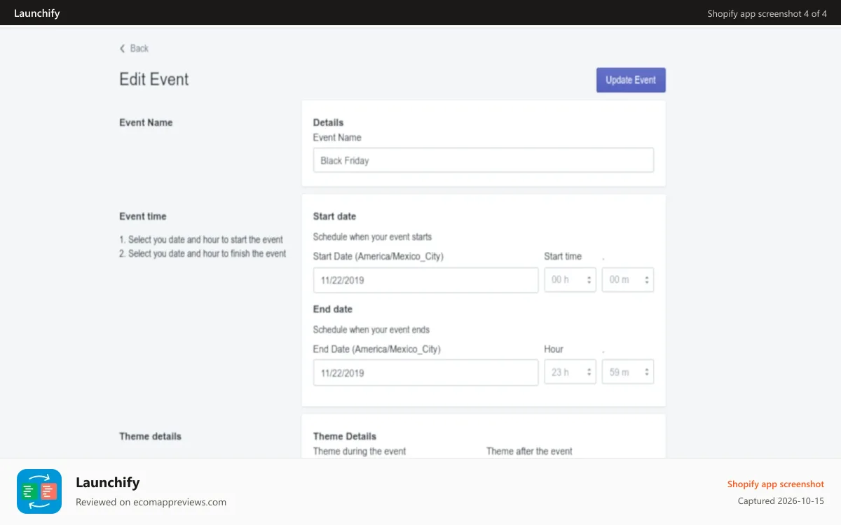Focus the Event Name input field
Image resolution: width=841 pixels, height=525 pixels.
484,160
